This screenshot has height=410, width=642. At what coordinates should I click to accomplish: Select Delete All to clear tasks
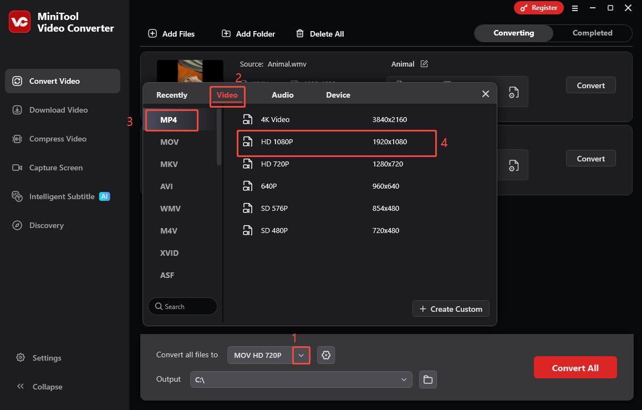(320, 33)
